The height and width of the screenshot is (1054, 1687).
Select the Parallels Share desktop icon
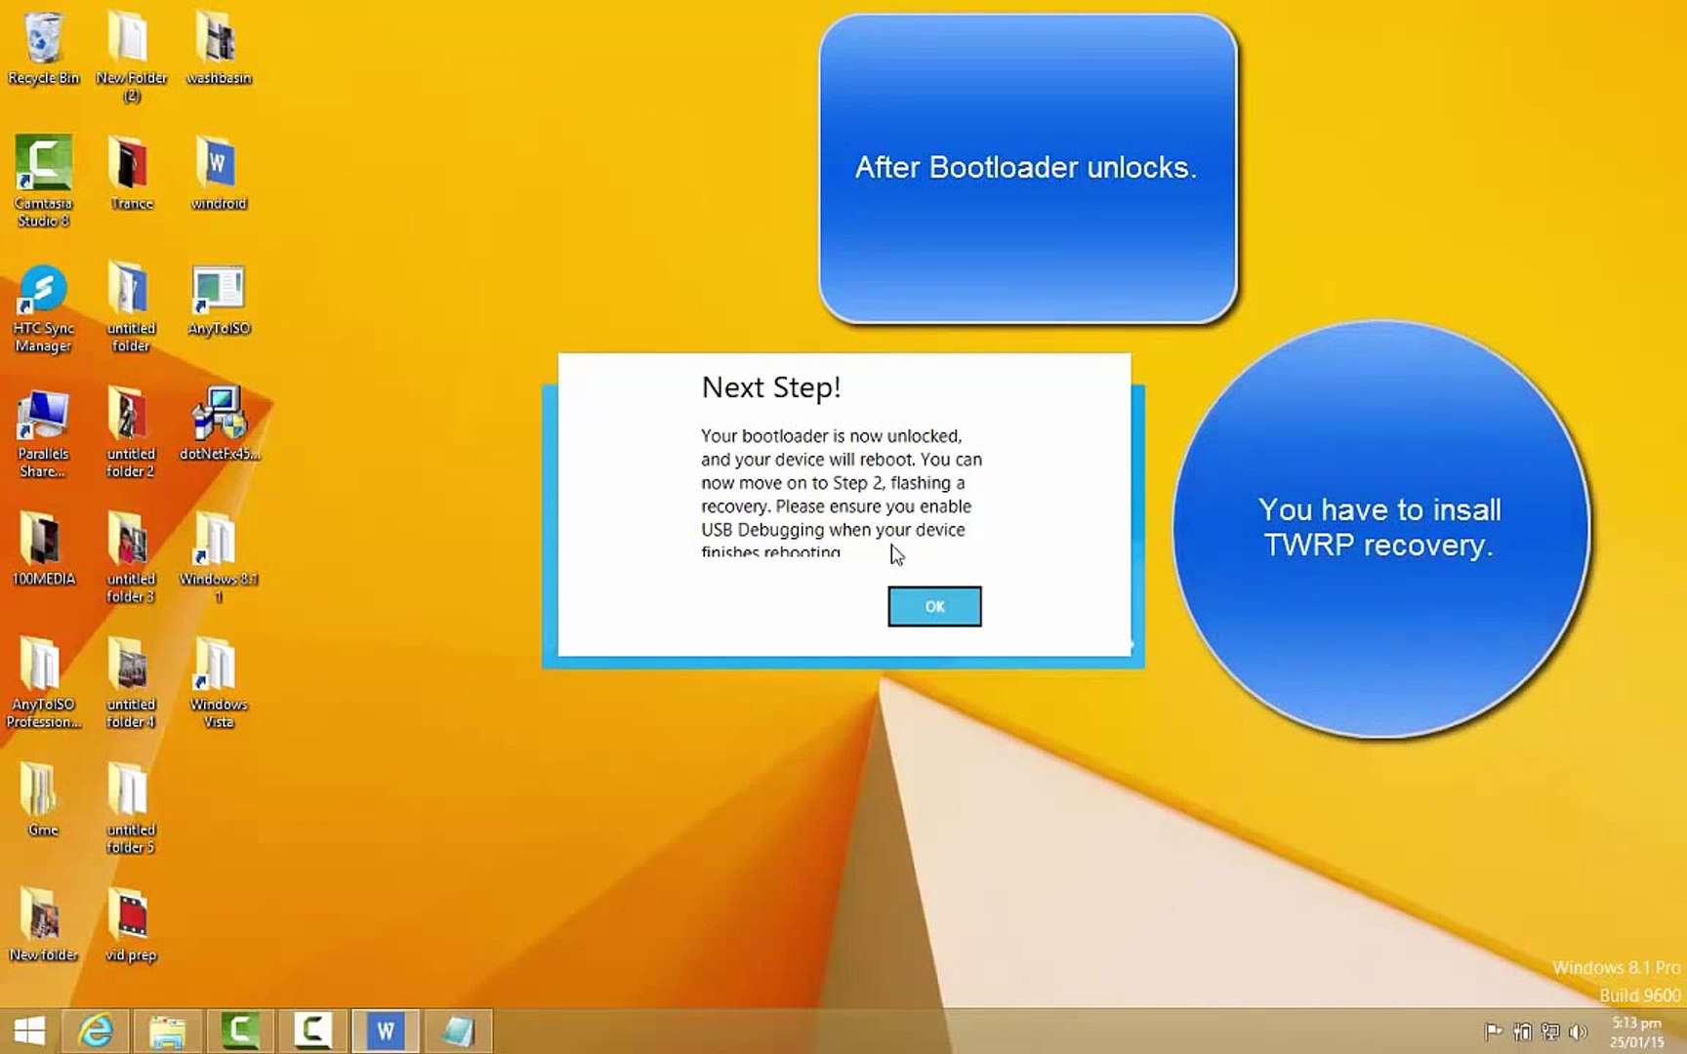pyautogui.click(x=43, y=433)
